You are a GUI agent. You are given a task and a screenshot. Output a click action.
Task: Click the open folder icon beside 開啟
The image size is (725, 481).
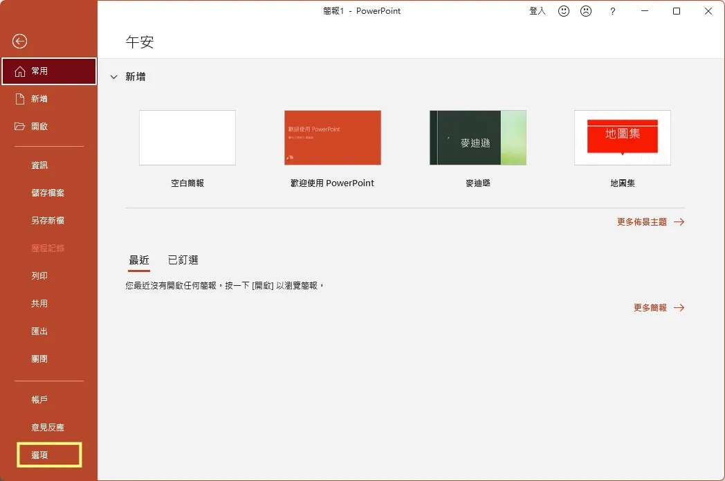click(x=20, y=127)
